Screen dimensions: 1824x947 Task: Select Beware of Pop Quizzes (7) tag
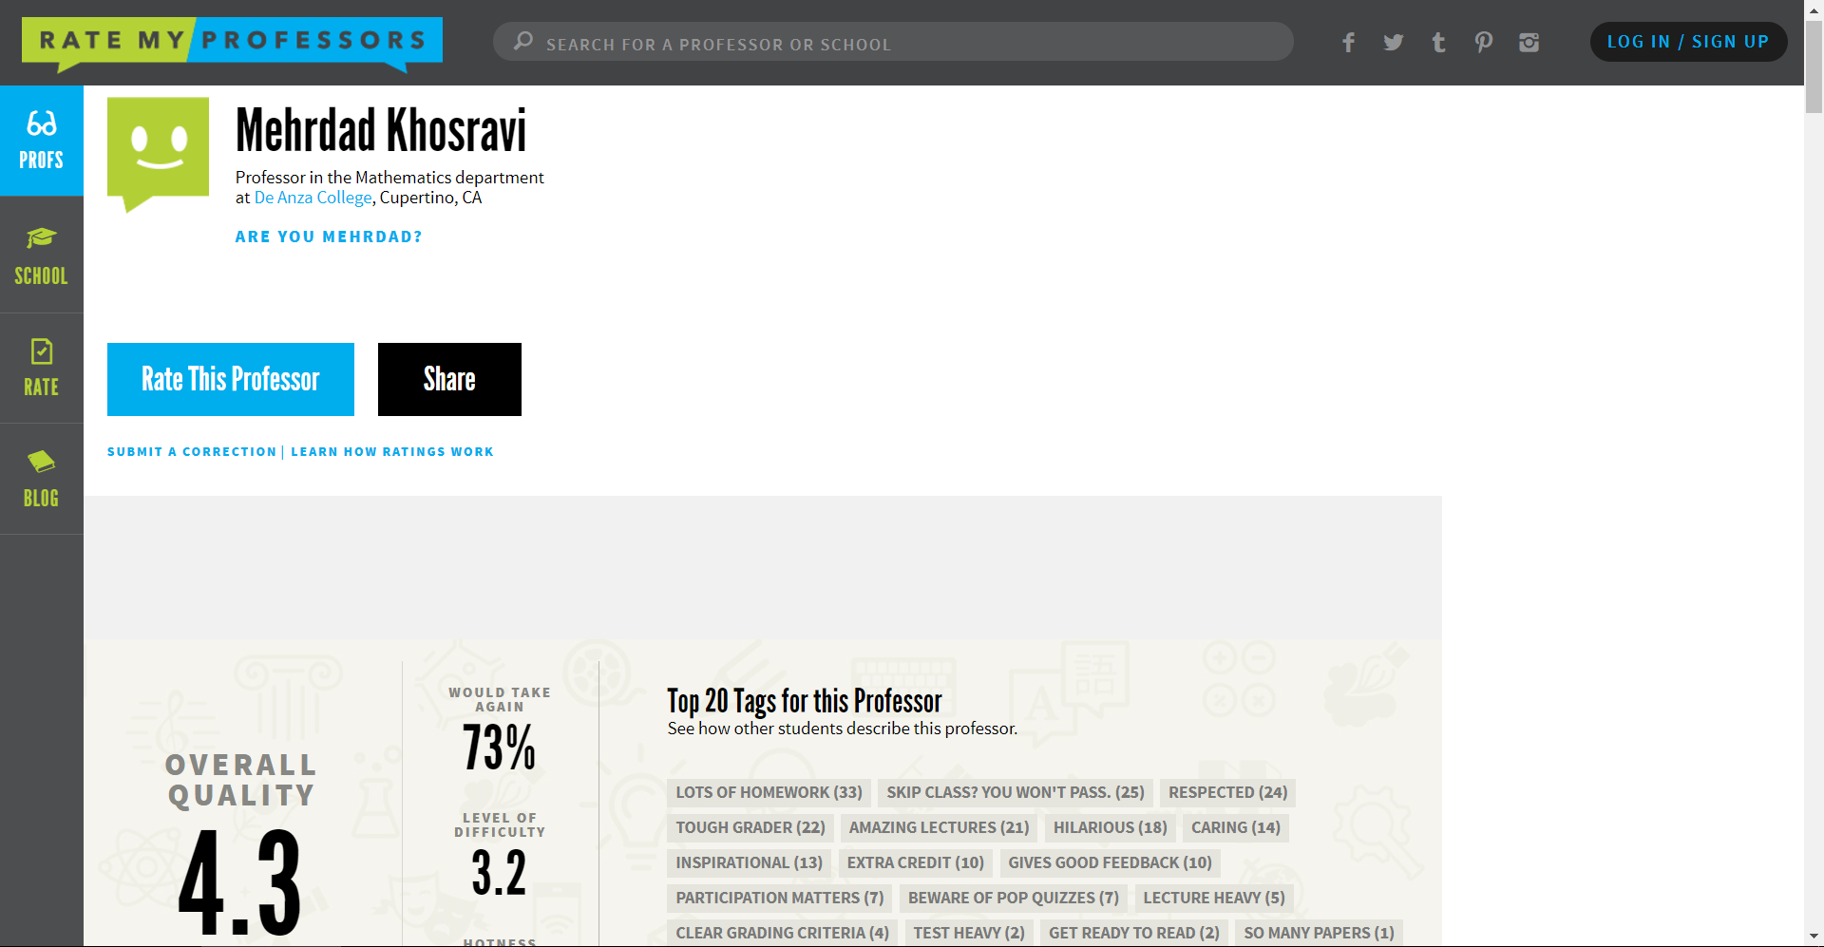1013,898
